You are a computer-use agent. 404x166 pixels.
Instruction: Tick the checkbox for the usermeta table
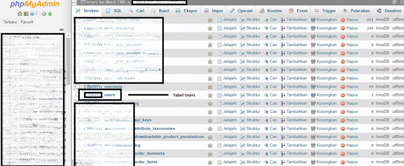click(78, 87)
